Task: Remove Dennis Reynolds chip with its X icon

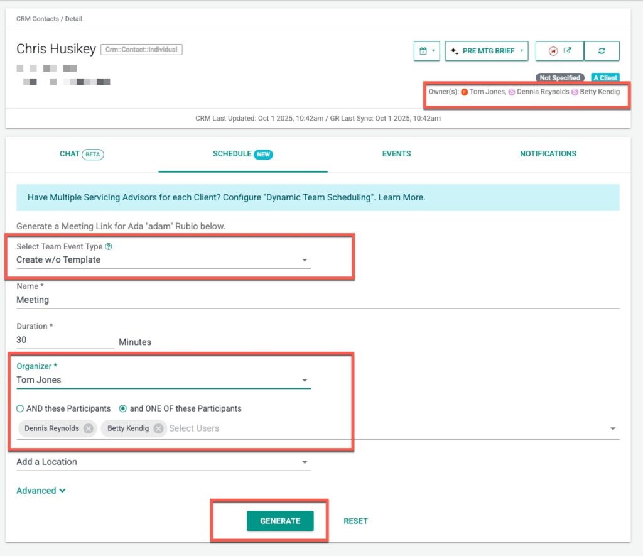Action: coord(89,428)
